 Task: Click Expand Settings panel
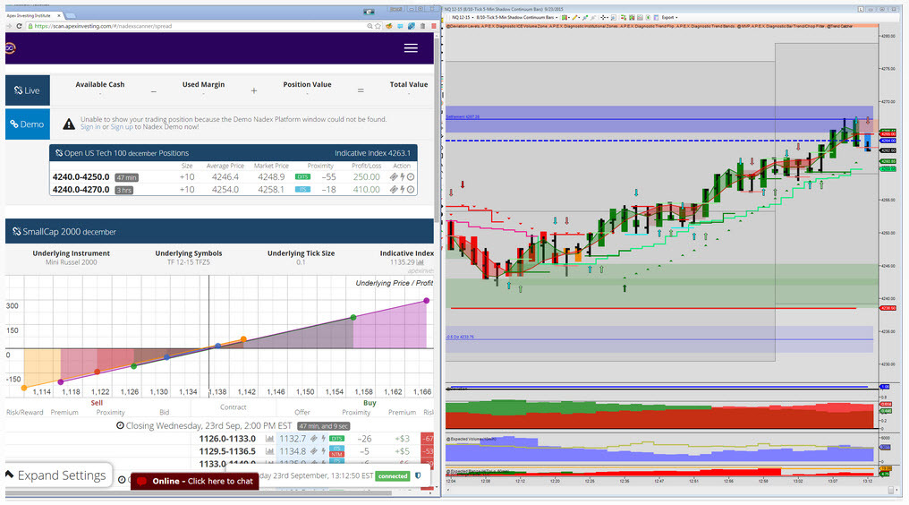click(58, 475)
